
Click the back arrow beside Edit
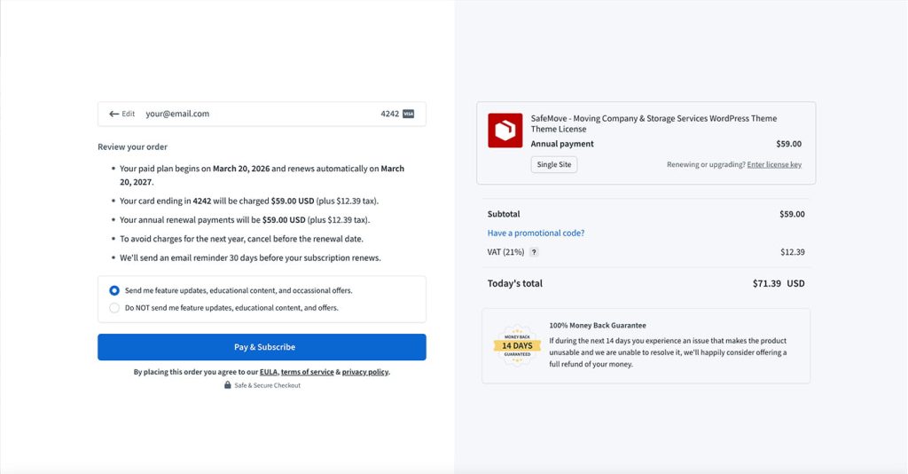114,115
